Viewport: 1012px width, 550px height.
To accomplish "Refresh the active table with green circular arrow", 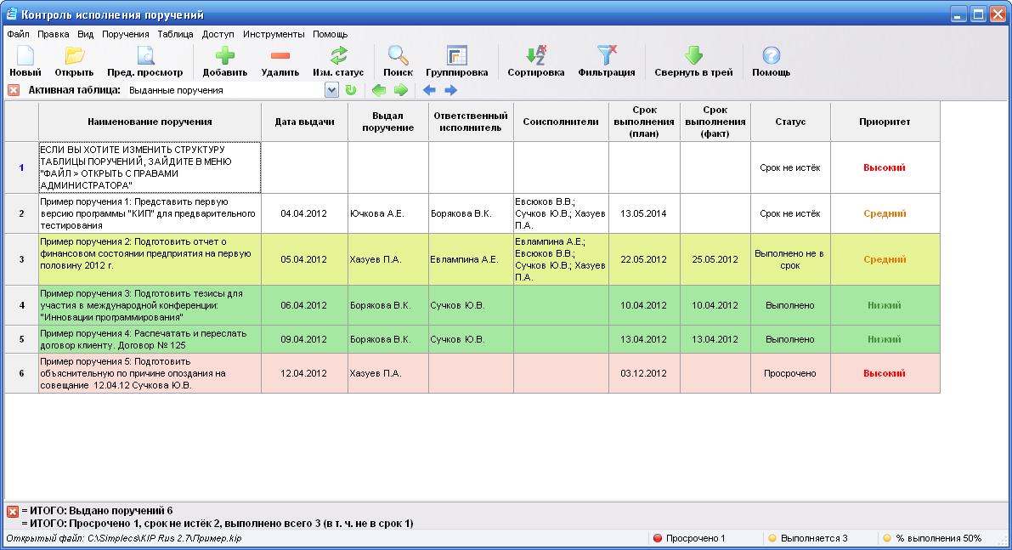I will pos(350,90).
